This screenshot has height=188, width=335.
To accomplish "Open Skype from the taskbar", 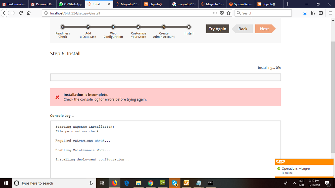I will [x=175, y=183].
